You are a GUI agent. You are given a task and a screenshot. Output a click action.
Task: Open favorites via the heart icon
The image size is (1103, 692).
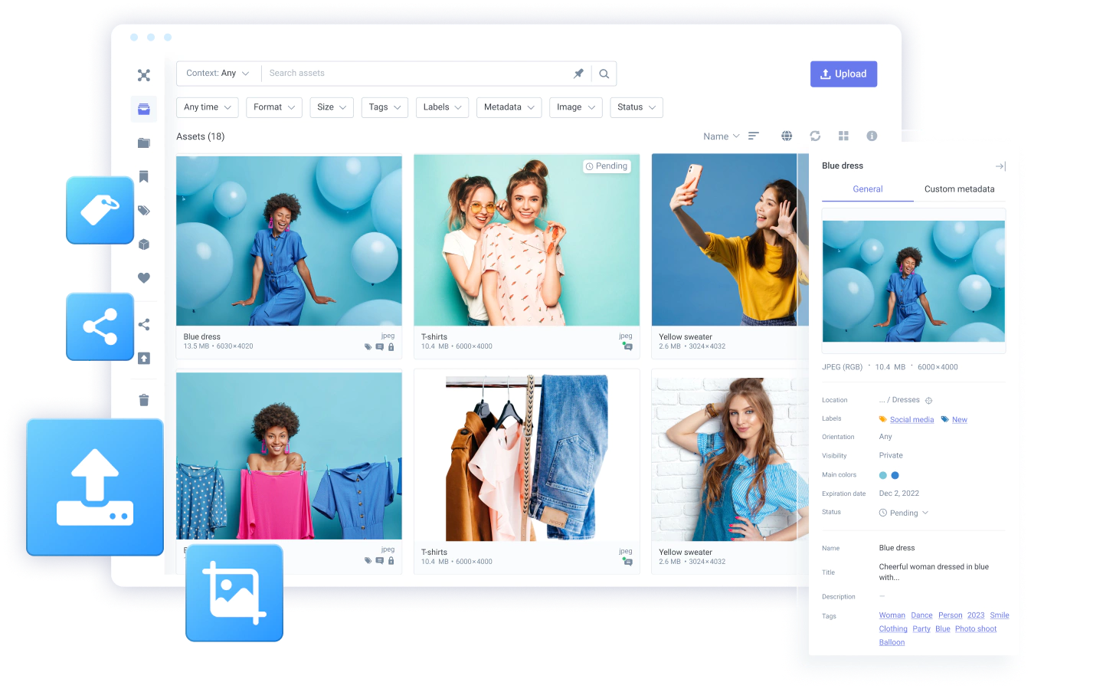(x=144, y=278)
